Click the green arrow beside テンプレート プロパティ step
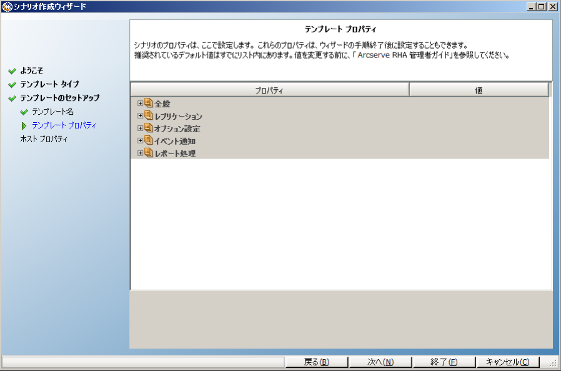 [x=24, y=126]
